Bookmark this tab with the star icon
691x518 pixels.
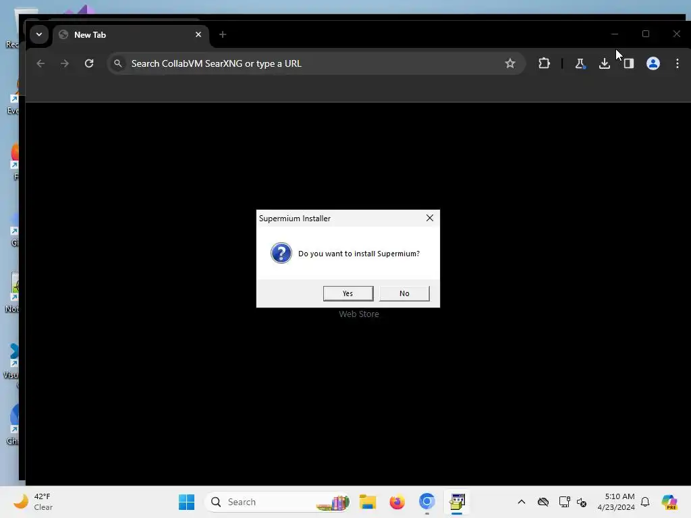pos(510,63)
